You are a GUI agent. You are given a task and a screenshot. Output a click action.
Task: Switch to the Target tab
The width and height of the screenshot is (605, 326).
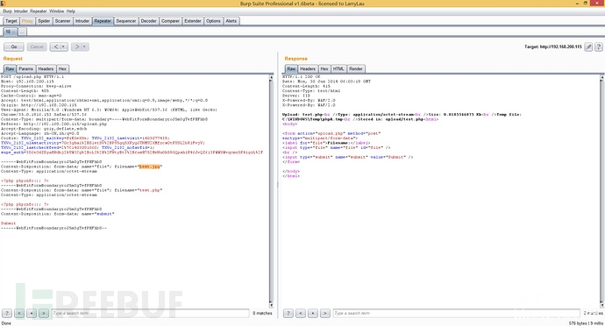11,21
